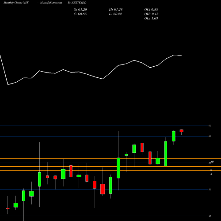This screenshot has height=221, width=221.
Task: Click the 50 price axis label
Action: (x=210, y=190)
